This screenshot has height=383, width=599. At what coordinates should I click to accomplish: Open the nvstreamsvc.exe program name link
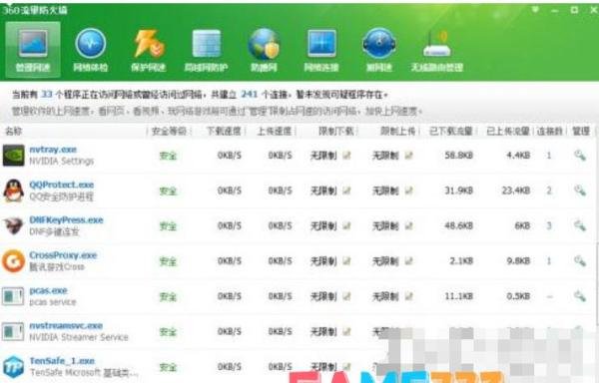pyautogui.click(x=66, y=326)
